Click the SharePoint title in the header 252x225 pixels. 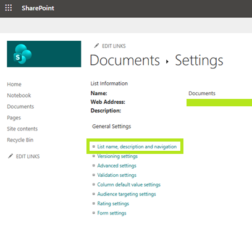click(38, 8)
